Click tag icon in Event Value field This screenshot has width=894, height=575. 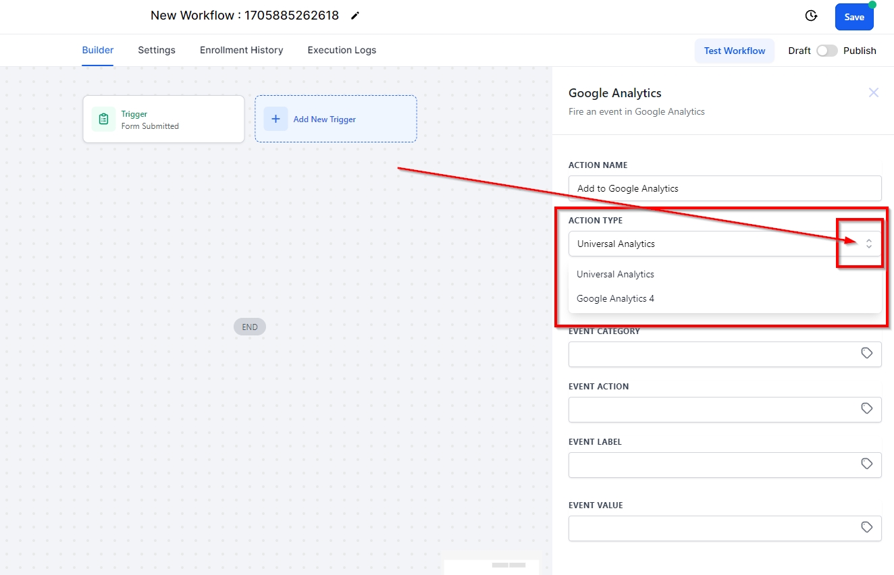click(x=867, y=527)
